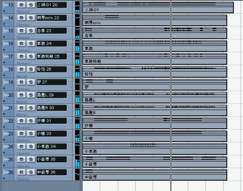
Task: Click the audio track icon for track 22
Action: [x=6, y=121]
